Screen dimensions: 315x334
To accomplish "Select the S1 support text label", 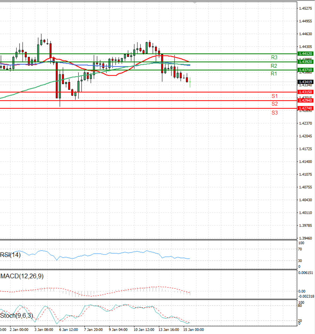I will click(275, 96).
